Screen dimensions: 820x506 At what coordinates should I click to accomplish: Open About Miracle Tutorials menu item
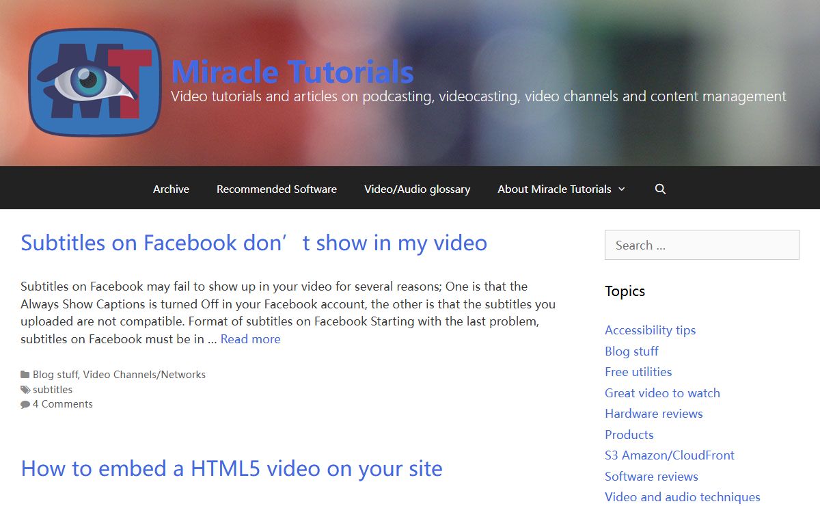[x=554, y=189]
